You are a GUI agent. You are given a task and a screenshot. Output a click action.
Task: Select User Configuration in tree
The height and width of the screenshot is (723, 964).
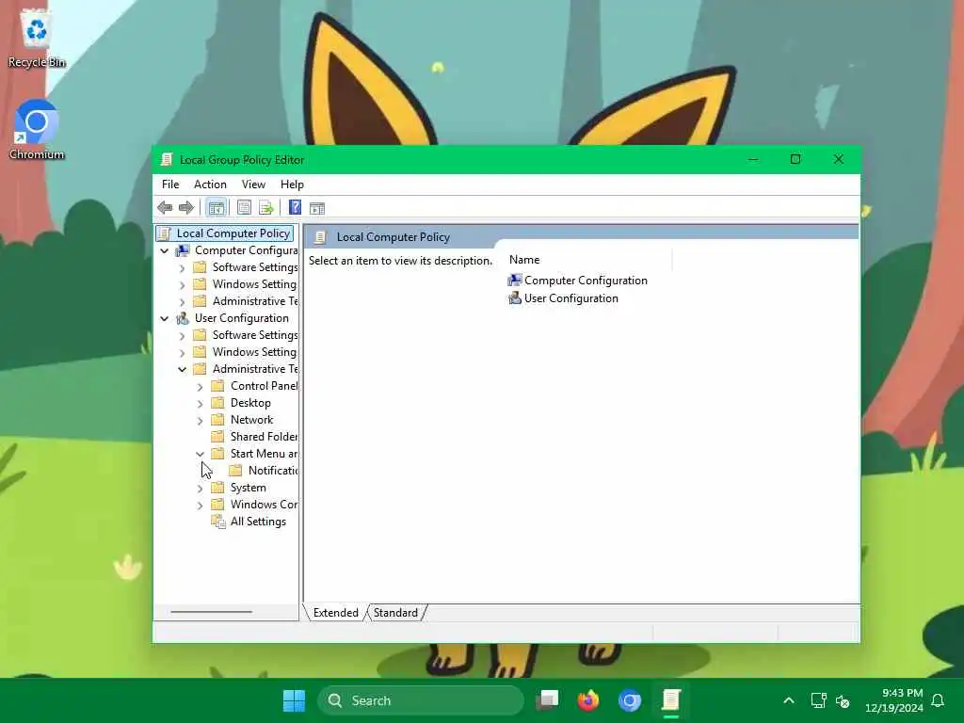(x=233, y=318)
